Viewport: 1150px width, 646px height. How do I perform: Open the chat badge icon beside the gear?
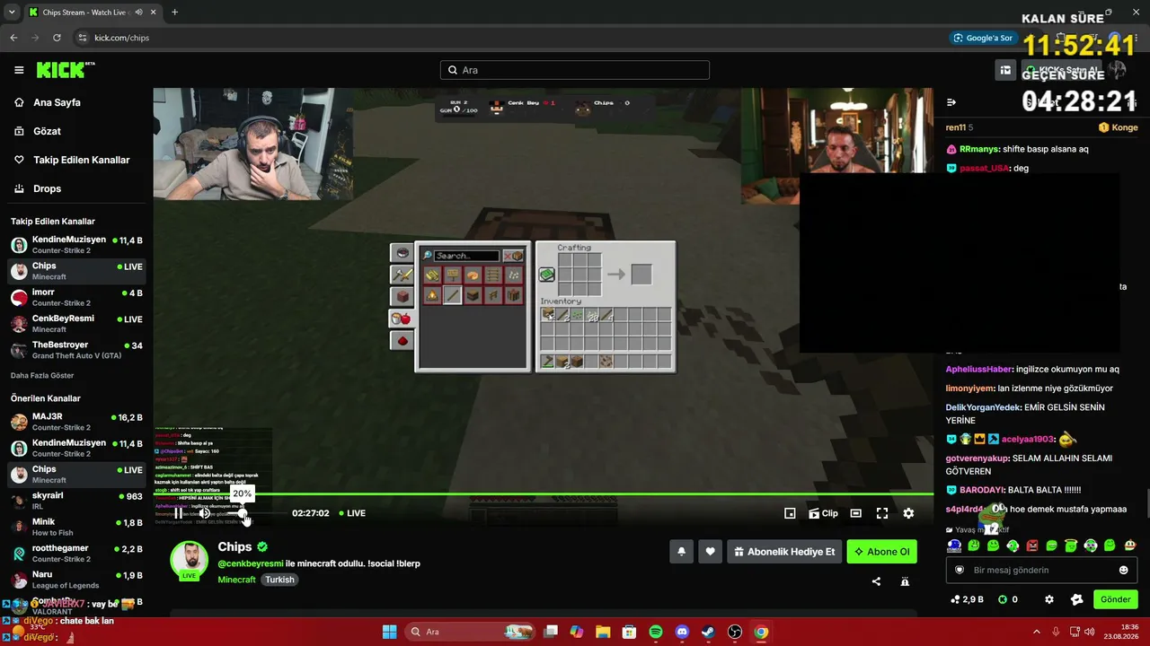pos(1077,599)
